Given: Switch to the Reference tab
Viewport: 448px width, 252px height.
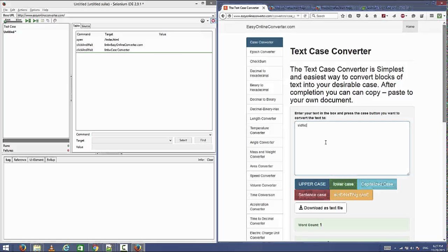Looking at the screenshot, I should [x=20, y=160].
